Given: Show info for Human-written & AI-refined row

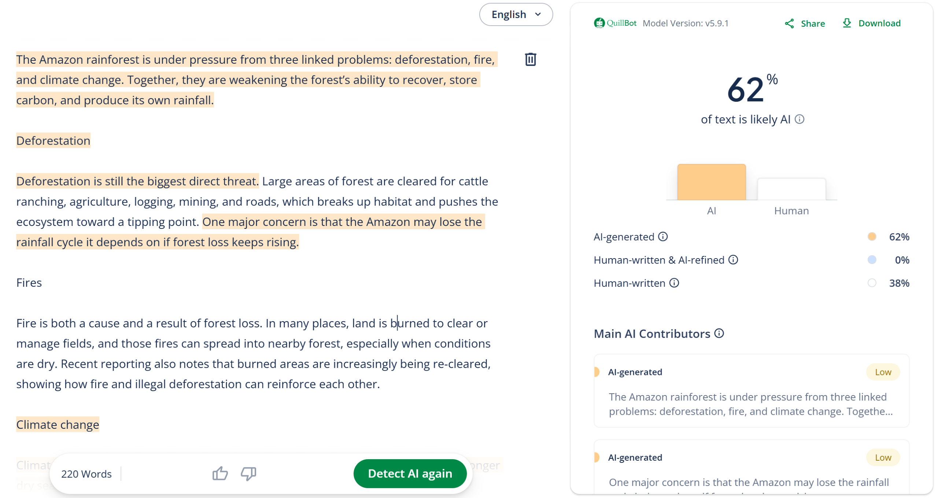Looking at the screenshot, I should coord(733,260).
